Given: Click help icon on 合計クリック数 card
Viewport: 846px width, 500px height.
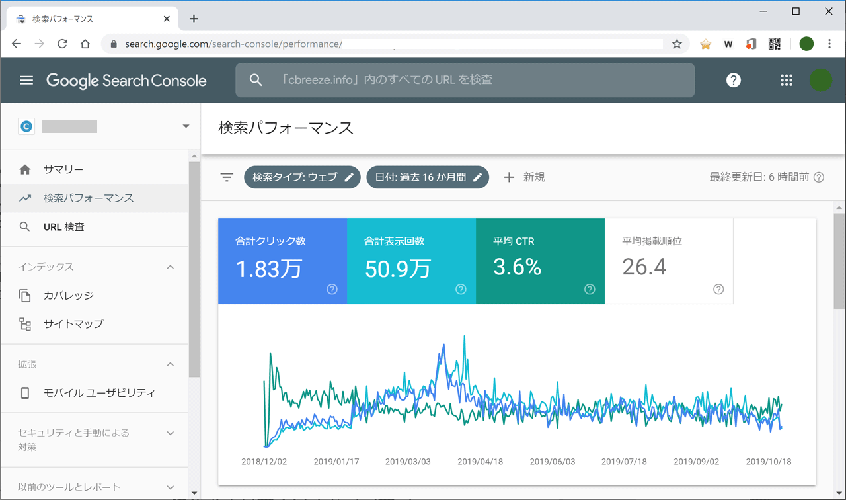Looking at the screenshot, I should [332, 289].
